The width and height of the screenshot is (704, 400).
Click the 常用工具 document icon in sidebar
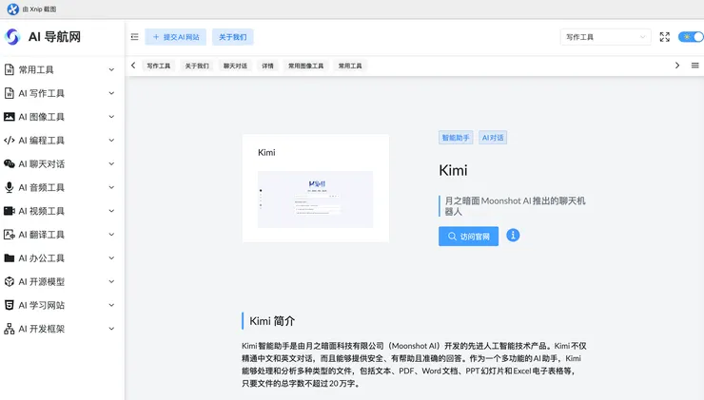tap(9, 69)
